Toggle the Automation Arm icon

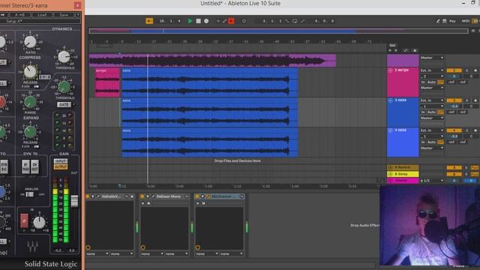pyautogui.click(x=225, y=21)
